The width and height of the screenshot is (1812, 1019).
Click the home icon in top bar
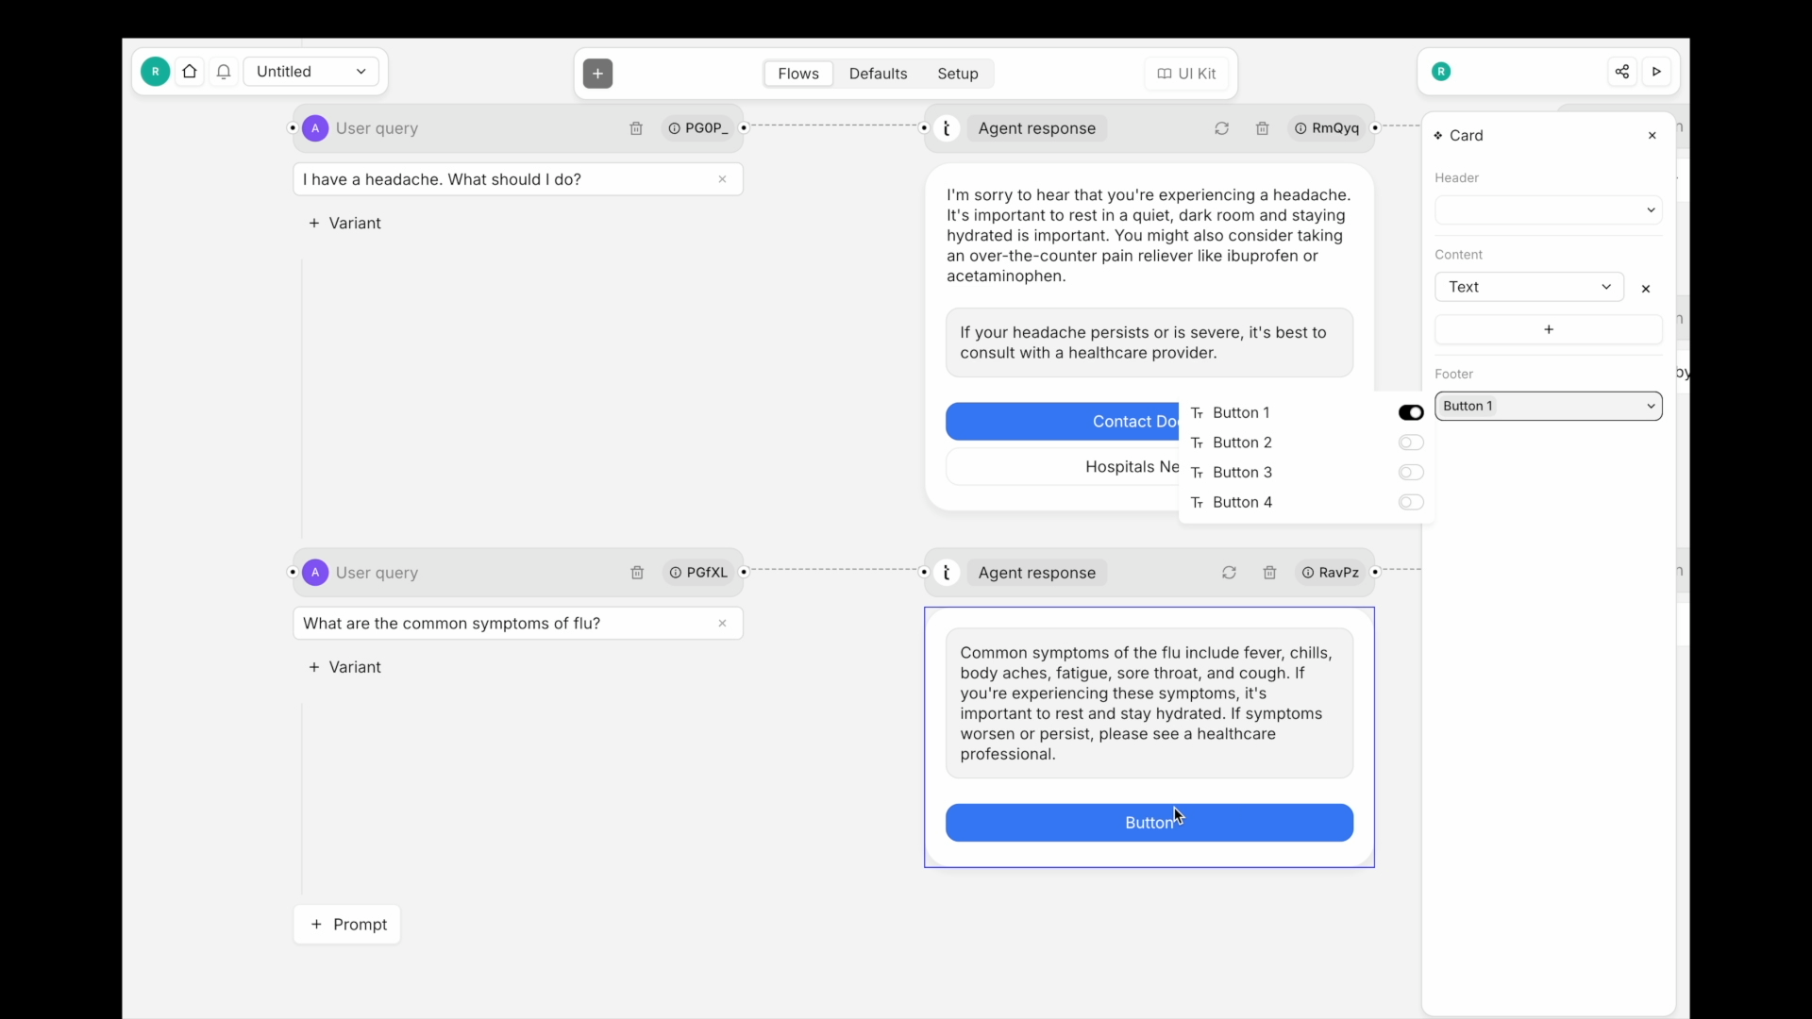coord(190,72)
